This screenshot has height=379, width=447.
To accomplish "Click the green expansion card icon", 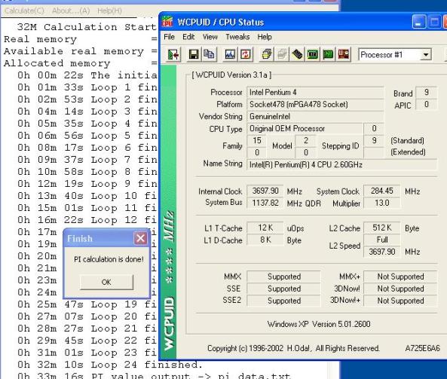I will pyautogui.click(x=328, y=54).
